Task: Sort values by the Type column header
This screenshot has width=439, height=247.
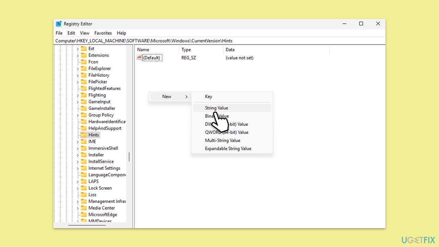Action: 201,50
